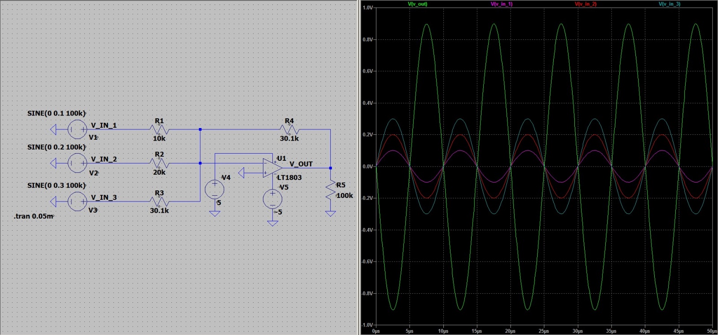Click the SINE(0 0.2 100k) value text
The image size is (718, 335).
coord(56,147)
